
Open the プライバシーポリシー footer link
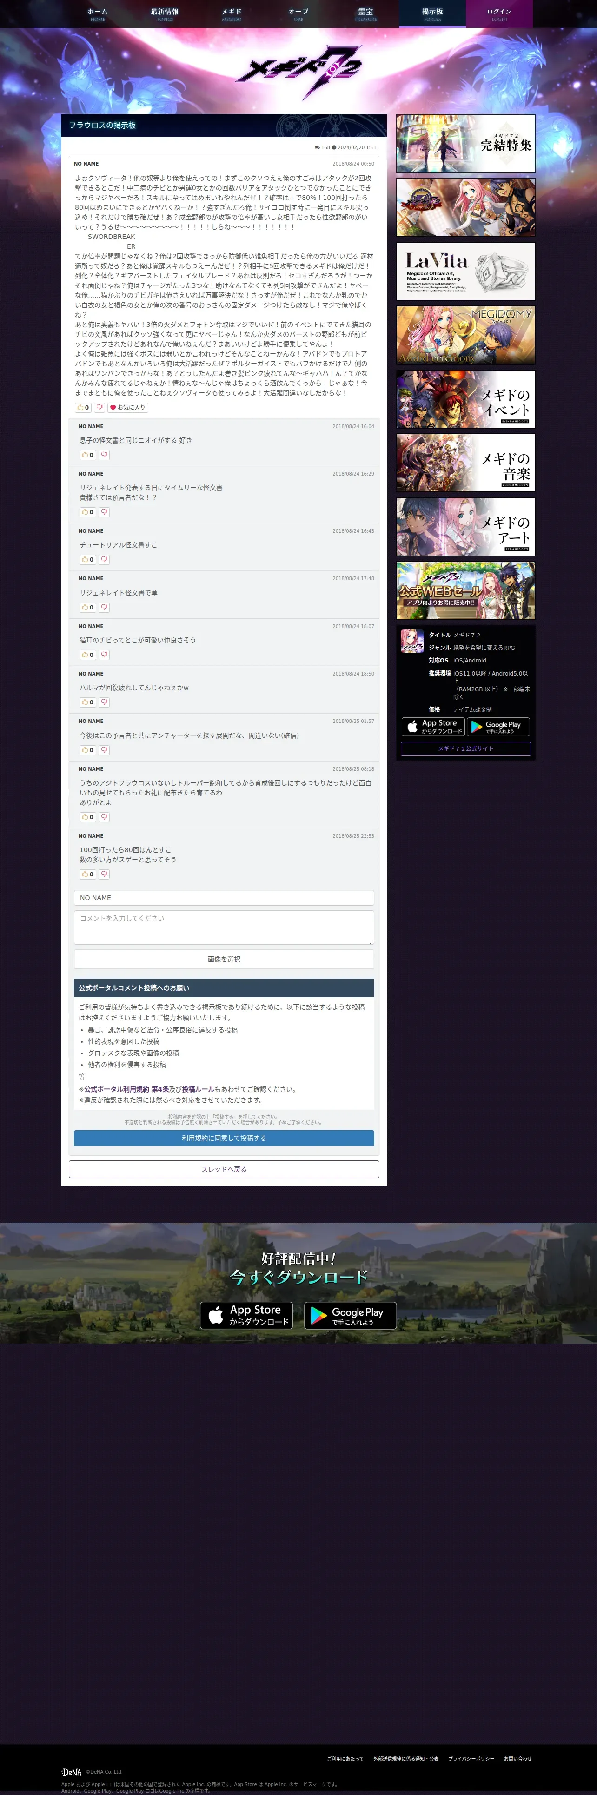(x=471, y=1759)
